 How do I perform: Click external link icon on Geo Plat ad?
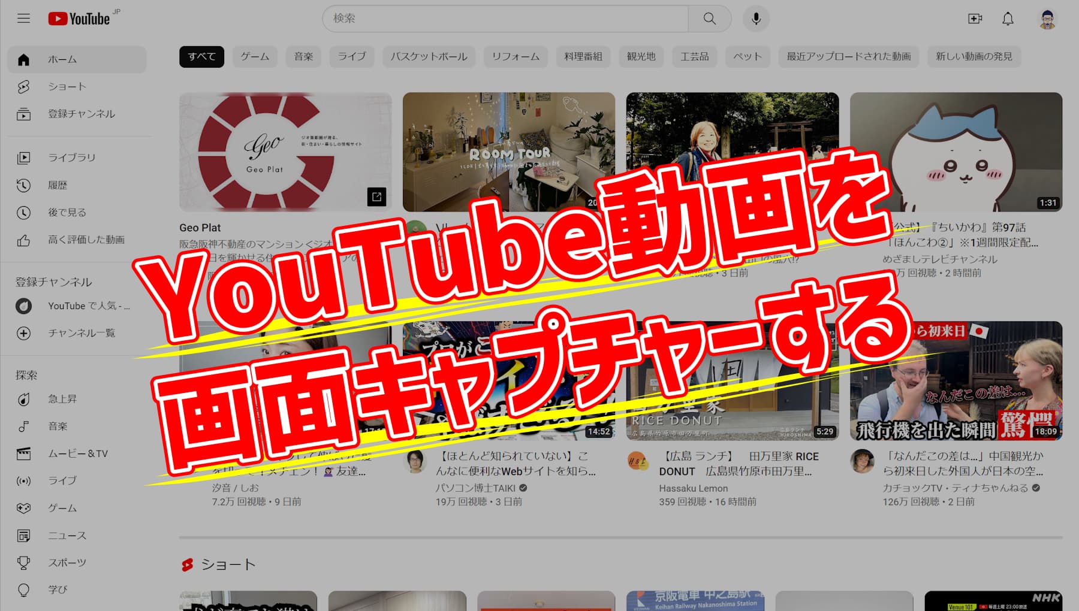(x=376, y=196)
